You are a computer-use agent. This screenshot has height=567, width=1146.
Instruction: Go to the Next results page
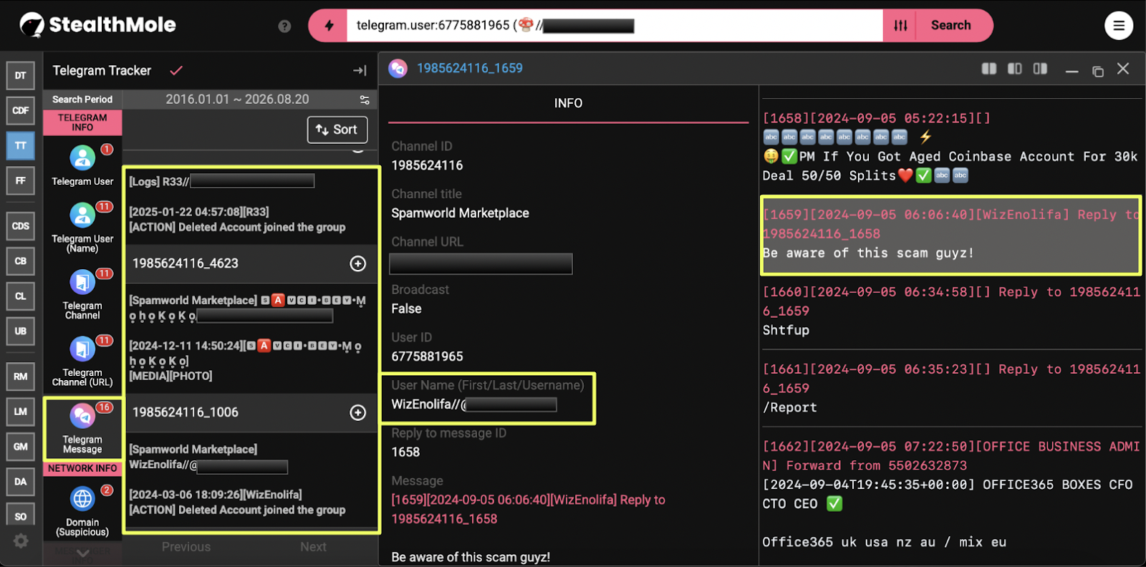[313, 547]
